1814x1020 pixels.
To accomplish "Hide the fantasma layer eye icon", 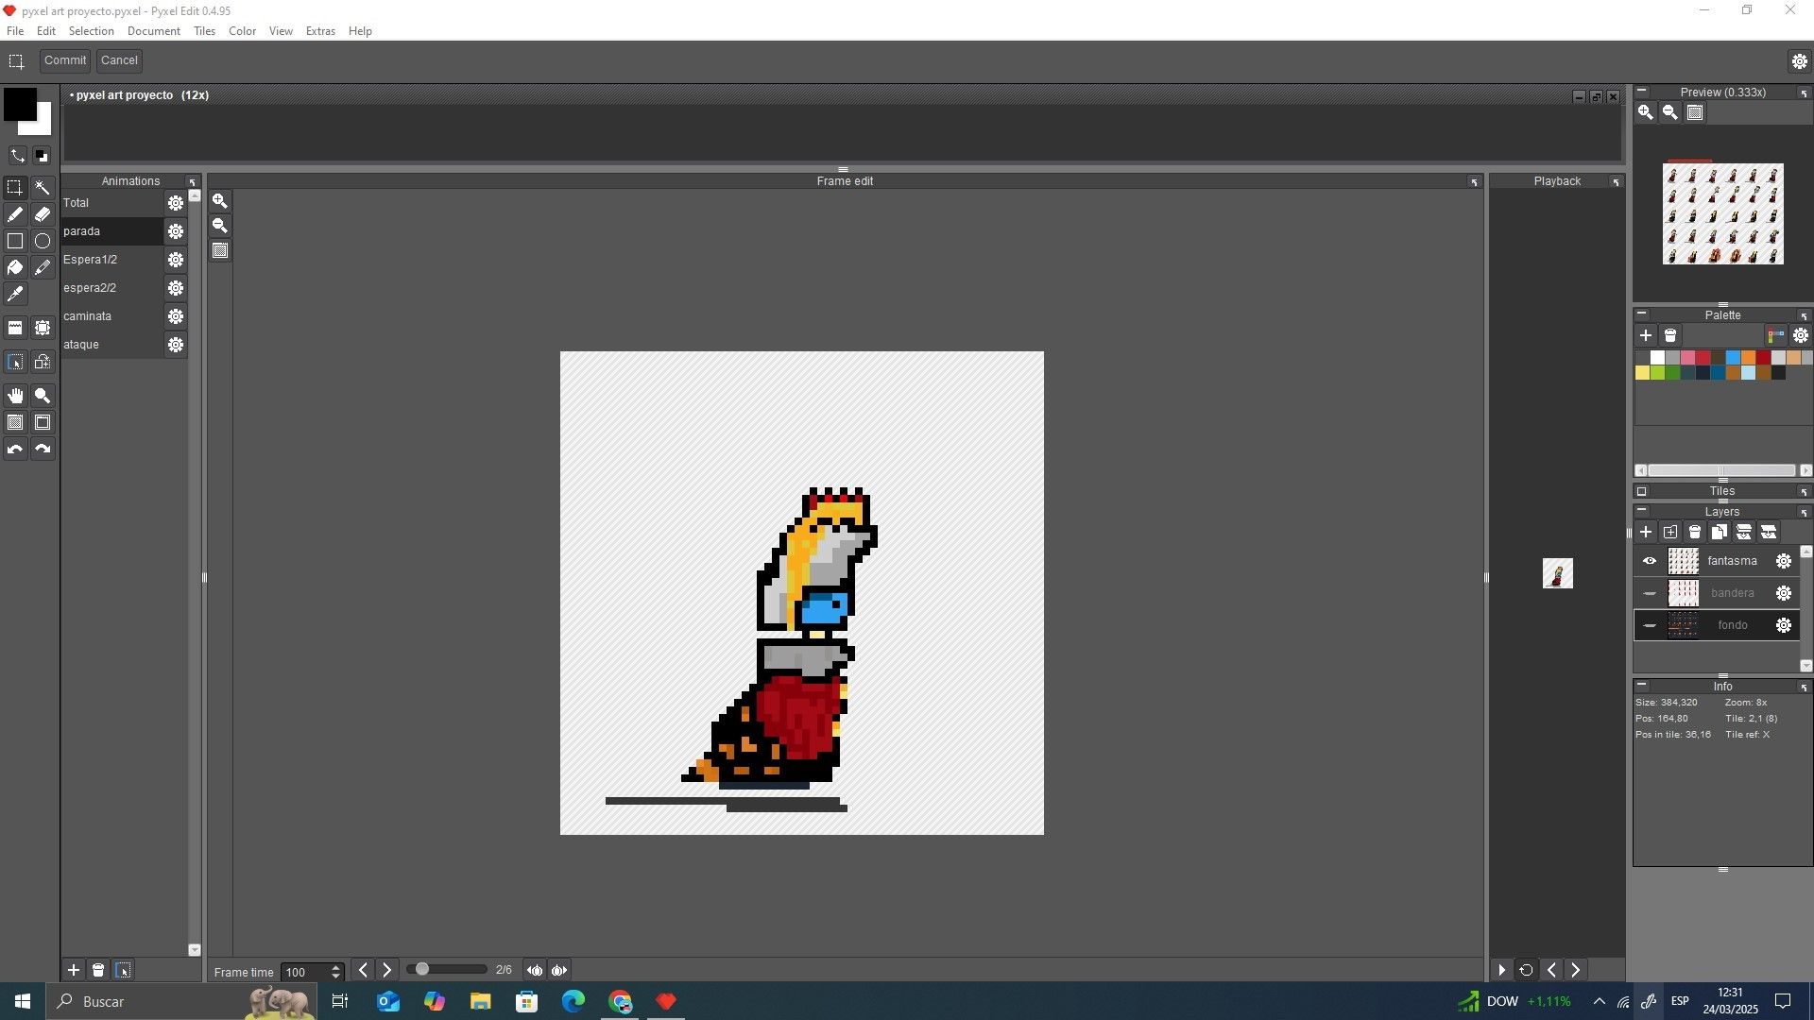I will click(x=1650, y=561).
